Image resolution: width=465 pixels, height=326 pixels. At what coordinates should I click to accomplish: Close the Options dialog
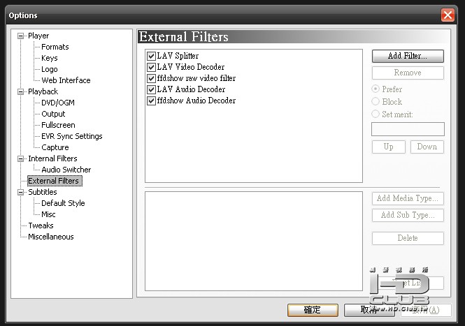pos(448,15)
